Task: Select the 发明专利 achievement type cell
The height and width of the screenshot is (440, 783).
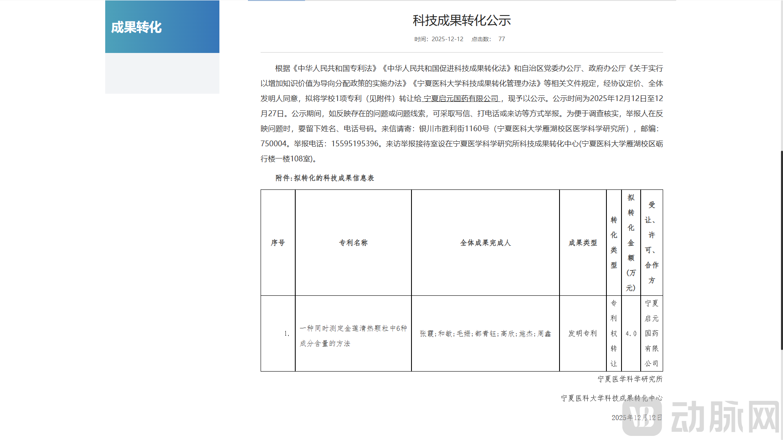Action: pyautogui.click(x=582, y=333)
